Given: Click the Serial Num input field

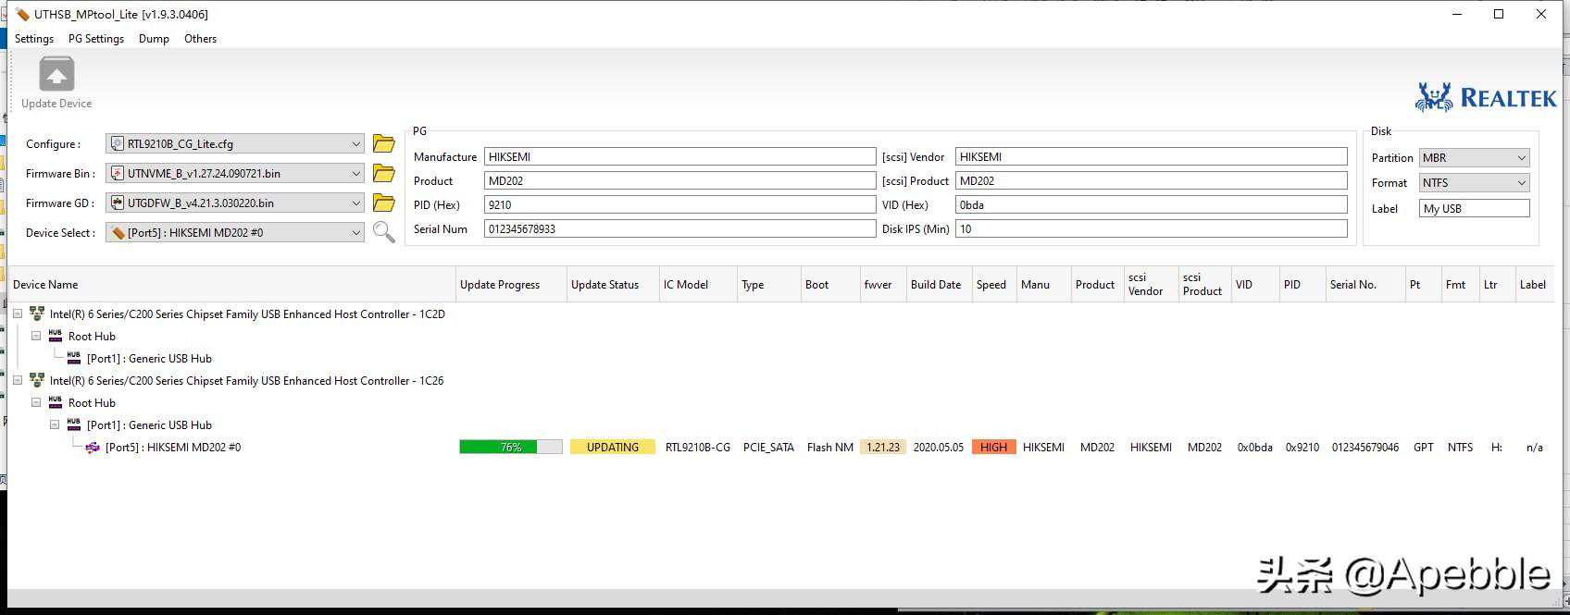Looking at the screenshot, I should point(679,229).
